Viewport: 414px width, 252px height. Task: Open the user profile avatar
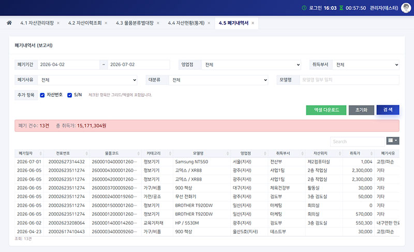pos(406,8)
